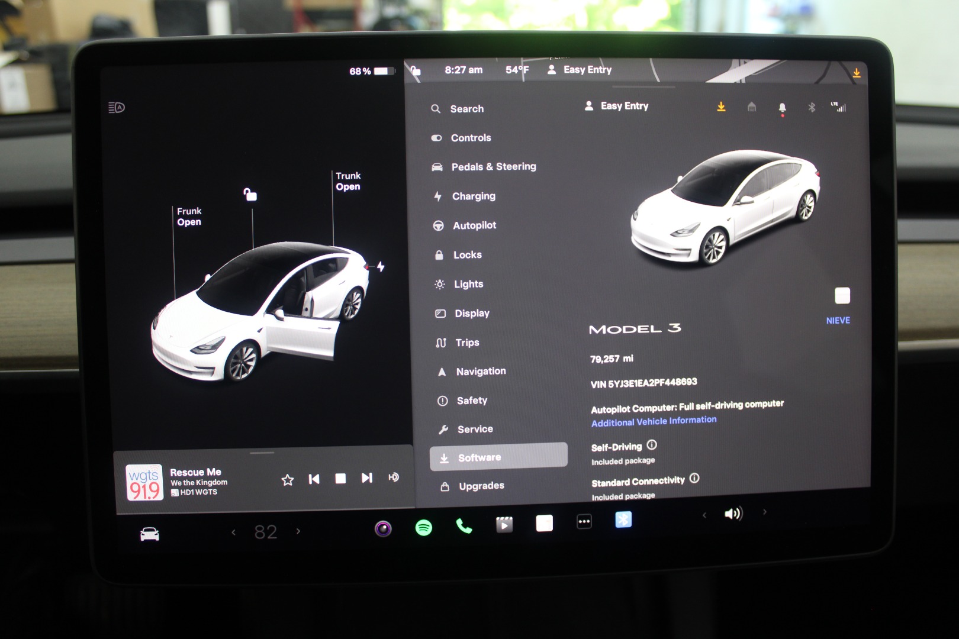Tap the 54°F outside temperature
This screenshot has width=959, height=639.
point(517,70)
